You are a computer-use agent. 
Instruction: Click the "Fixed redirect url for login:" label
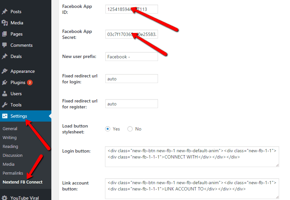80,79
